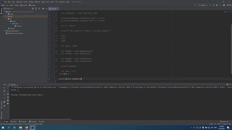Open the View menu
Viewport: 232px width, 130px height.
pos(13,2)
